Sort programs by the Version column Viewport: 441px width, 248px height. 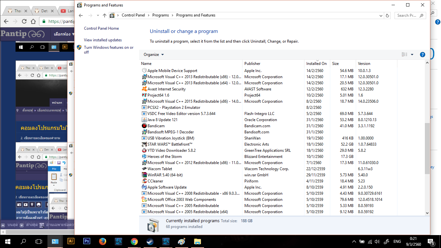[376, 64]
